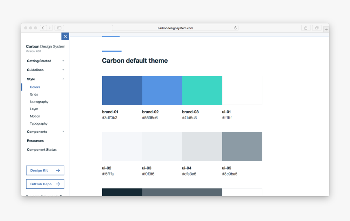This screenshot has width=350, height=221.
Task: Click the Carbon Design System title
Action: (x=46, y=46)
